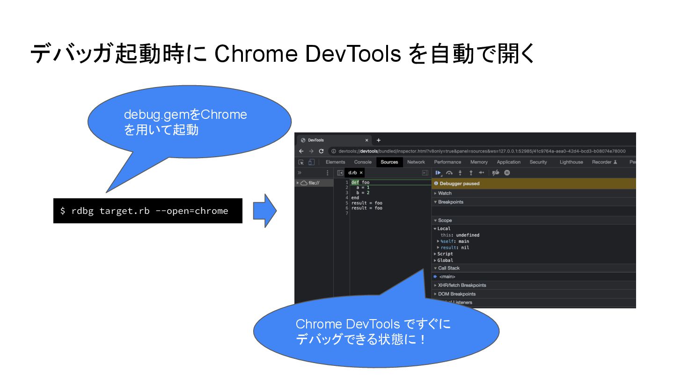Click the browser Forward arrow

click(x=311, y=151)
